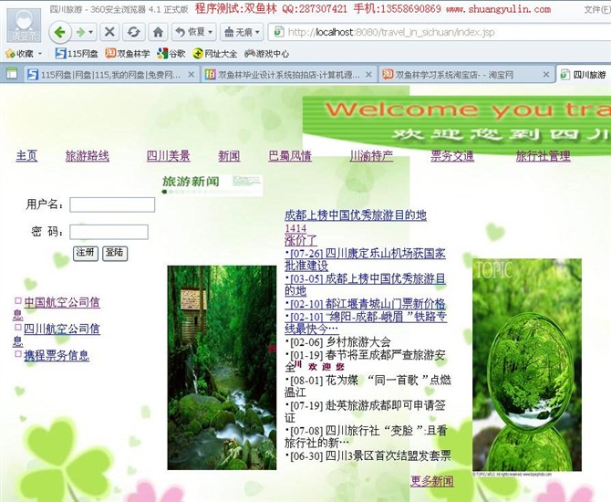Open the 巴蜀风情 navigation link
Screen dimensions: 611x502
(290, 156)
